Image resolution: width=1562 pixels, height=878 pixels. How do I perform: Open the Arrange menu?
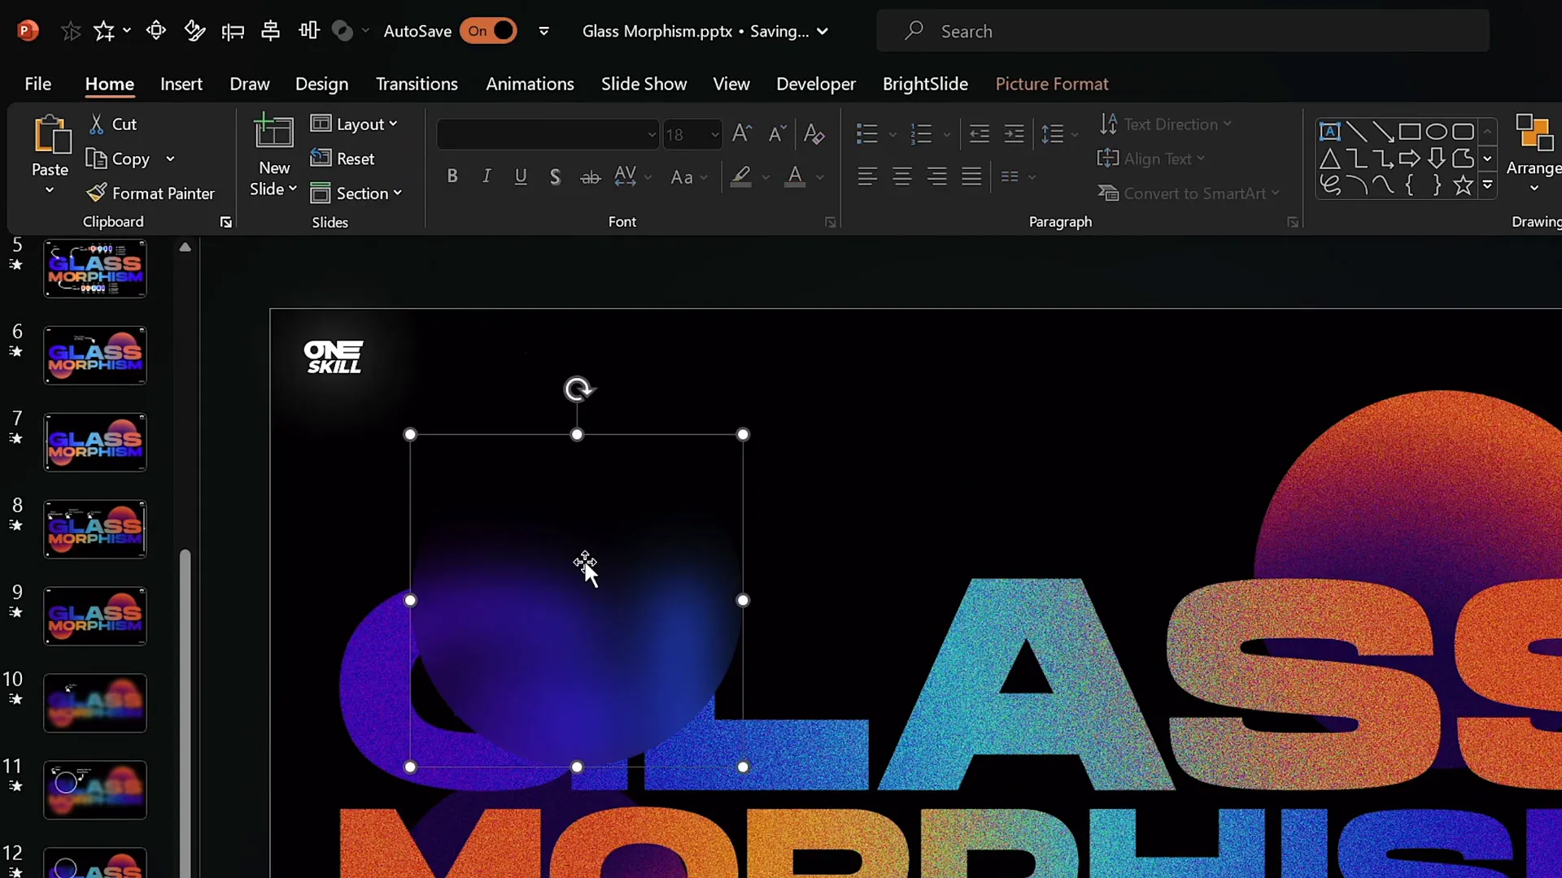coord(1534,154)
